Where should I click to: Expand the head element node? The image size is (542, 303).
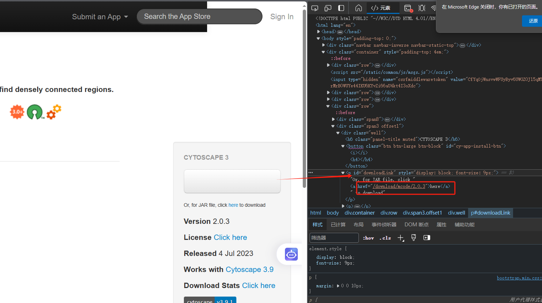pos(318,32)
